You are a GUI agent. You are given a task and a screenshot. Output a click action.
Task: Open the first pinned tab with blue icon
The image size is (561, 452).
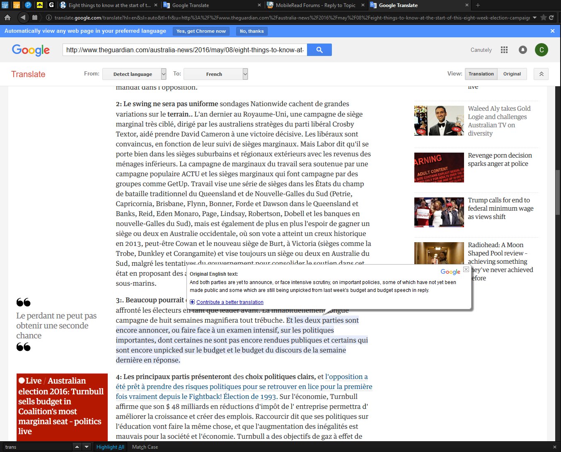[5, 5]
